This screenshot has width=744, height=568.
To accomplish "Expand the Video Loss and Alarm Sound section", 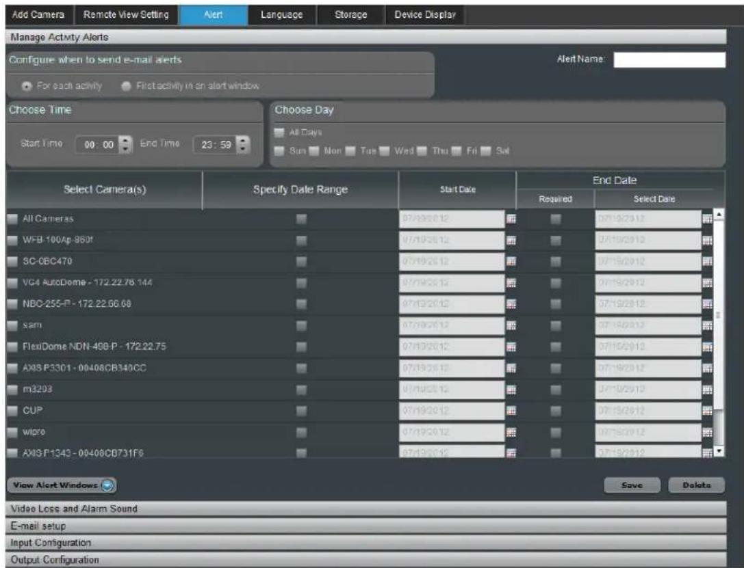I will tap(365, 509).
